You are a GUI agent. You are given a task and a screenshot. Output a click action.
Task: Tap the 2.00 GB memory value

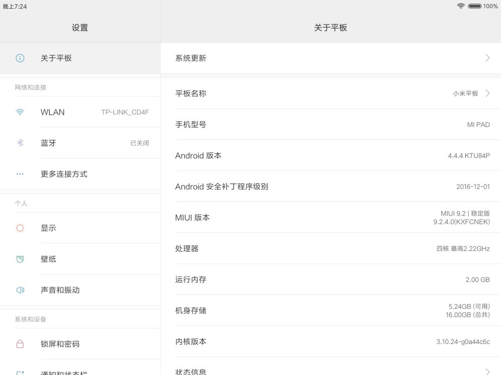(x=478, y=279)
